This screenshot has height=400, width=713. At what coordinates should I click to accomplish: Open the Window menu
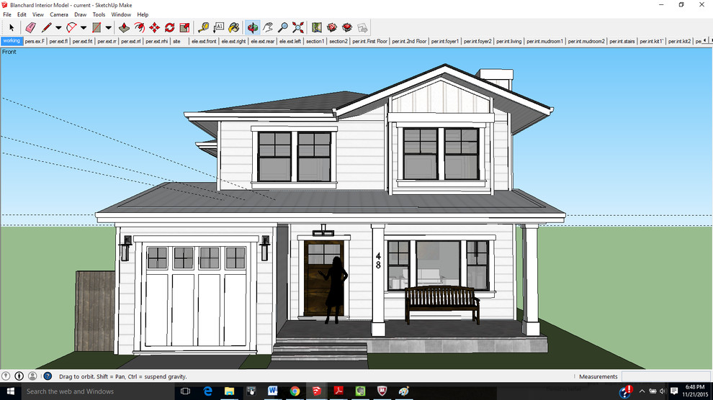tap(121, 14)
